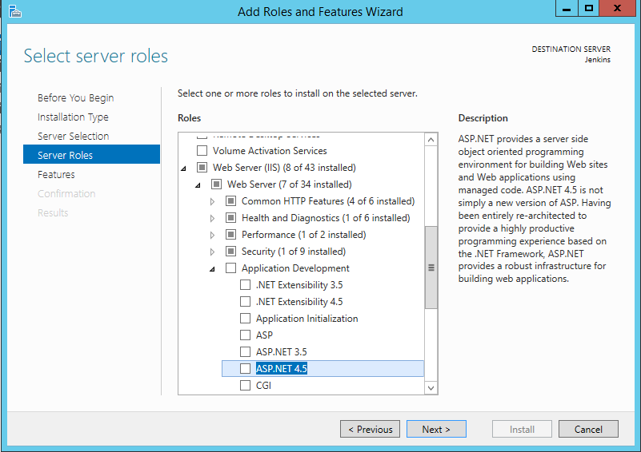
Task: Minimize the wizard window
Action: coord(566,9)
